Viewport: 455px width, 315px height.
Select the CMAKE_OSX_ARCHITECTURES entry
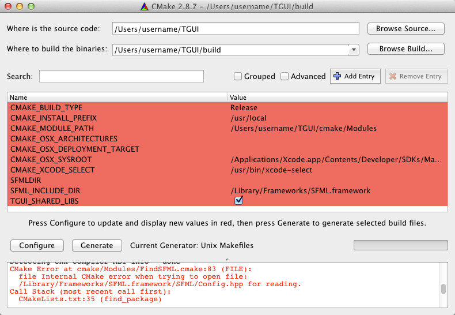[64, 138]
